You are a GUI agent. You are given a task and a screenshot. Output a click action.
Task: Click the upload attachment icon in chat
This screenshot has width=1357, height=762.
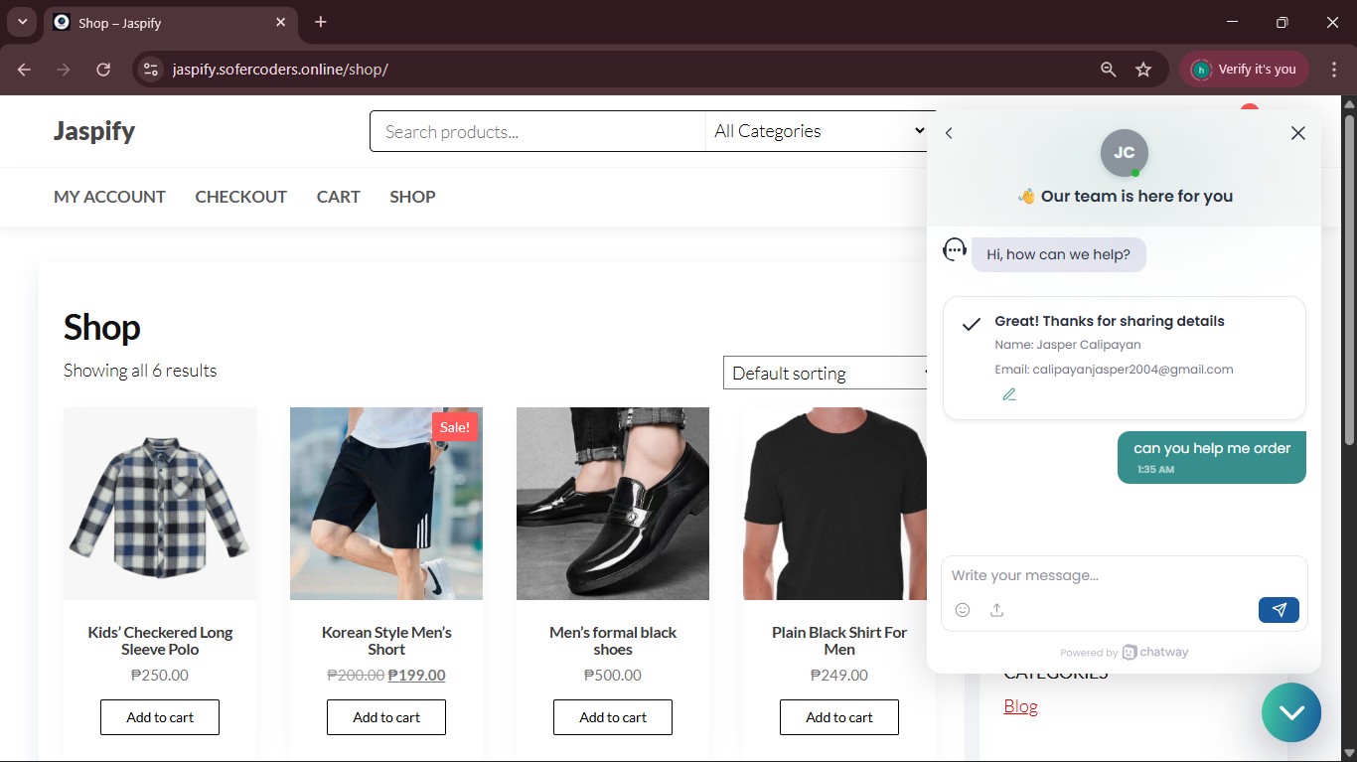996,610
